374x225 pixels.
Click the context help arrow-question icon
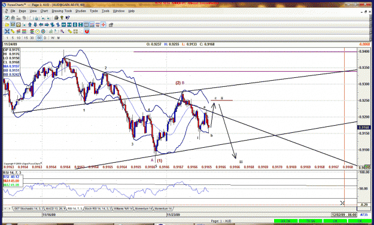[68, 18]
